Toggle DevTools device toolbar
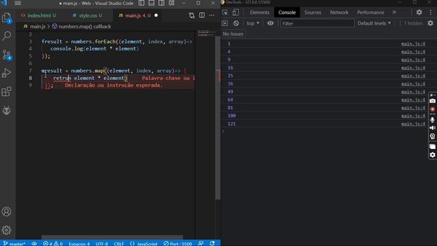The image size is (437, 246). point(236,12)
